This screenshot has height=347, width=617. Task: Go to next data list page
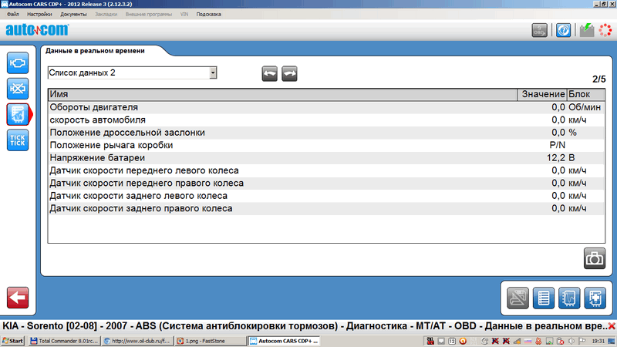click(289, 73)
